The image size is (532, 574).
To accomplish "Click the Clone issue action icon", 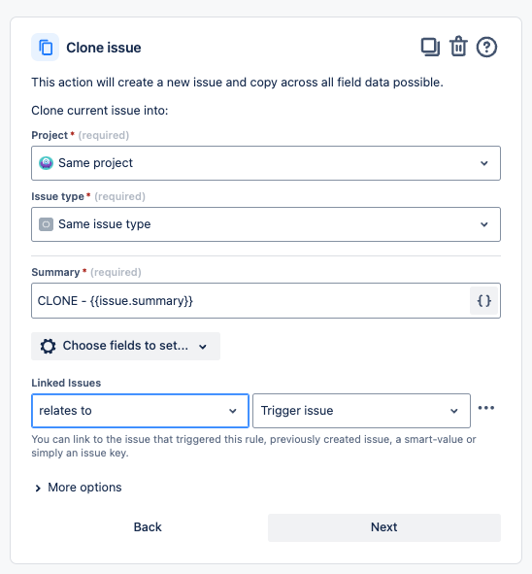I will point(45,48).
